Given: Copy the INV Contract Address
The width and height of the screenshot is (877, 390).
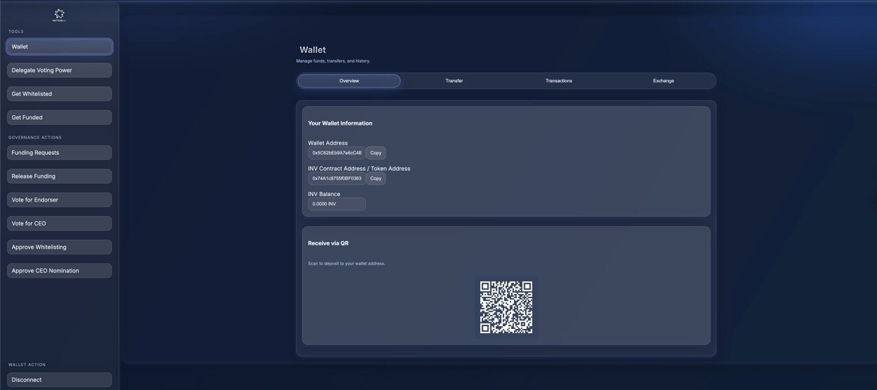Looking at the screenshot, I should (x=375, y=178).
